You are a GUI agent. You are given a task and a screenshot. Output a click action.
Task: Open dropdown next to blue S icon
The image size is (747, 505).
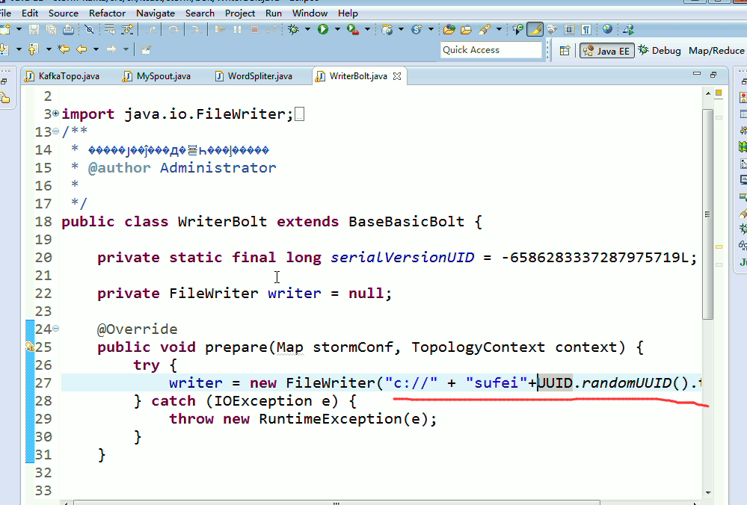(x=431, y=30)
